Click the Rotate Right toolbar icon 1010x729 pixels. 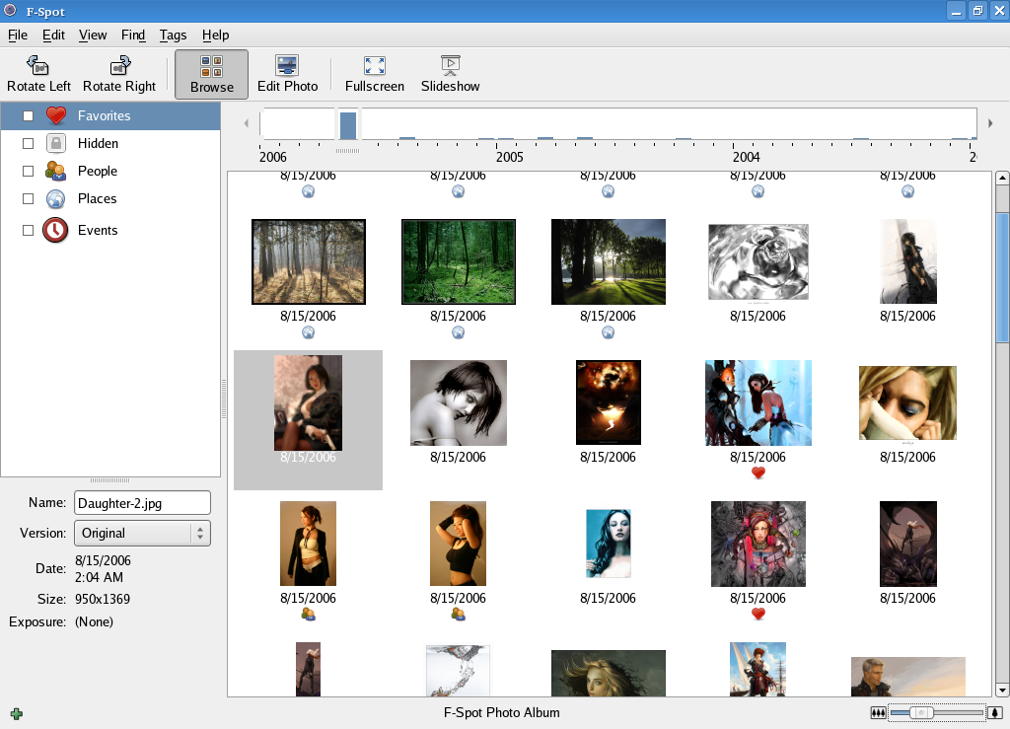pos(119,65)
